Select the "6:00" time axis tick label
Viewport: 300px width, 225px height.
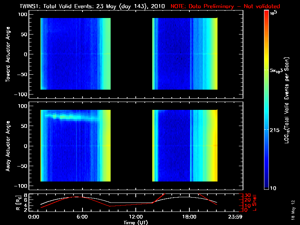click(x=82, y=217)
